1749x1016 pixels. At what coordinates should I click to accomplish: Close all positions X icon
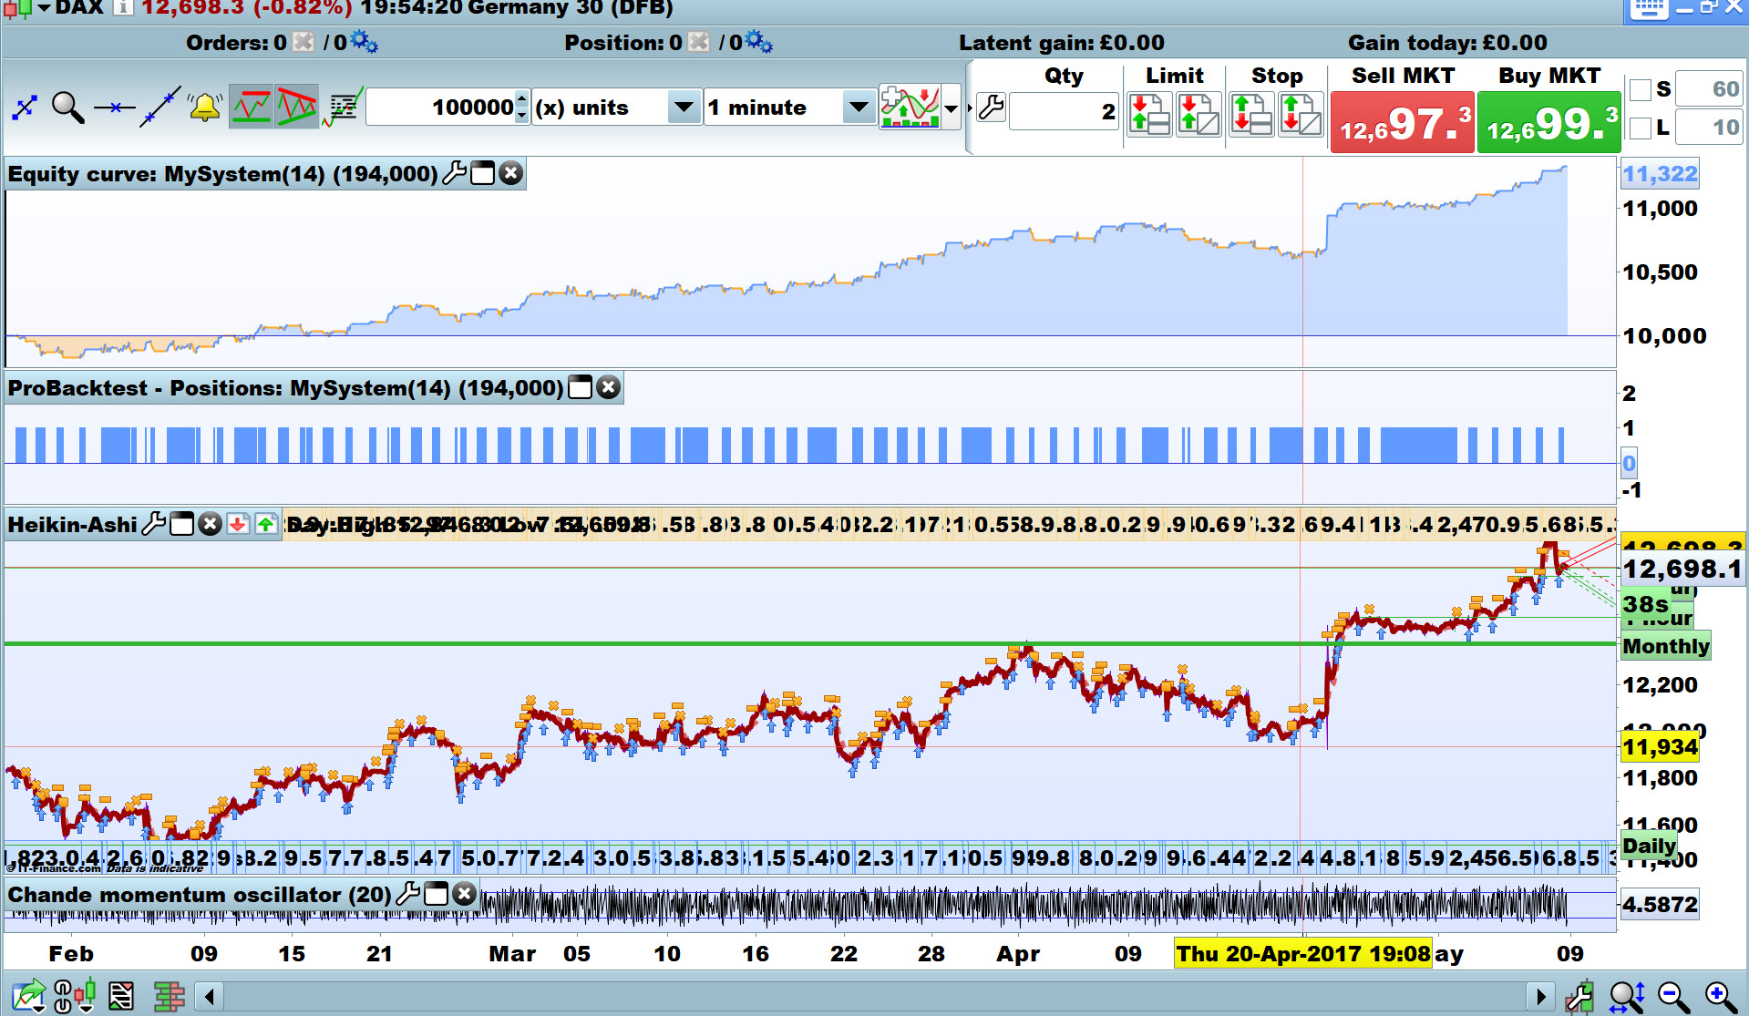(698, 42)
